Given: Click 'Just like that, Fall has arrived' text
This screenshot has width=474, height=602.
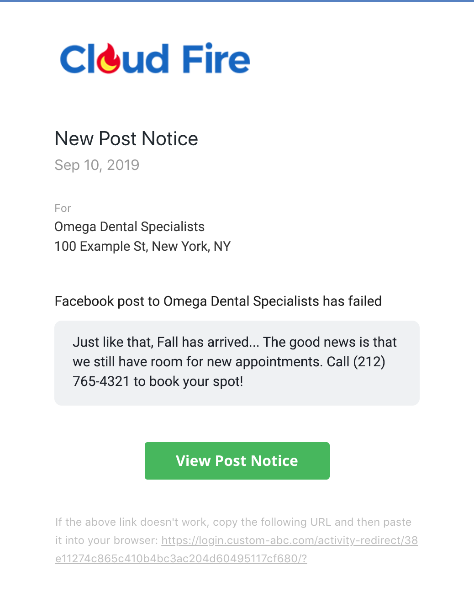Looking at the screenshot, I should click(161, 342).
